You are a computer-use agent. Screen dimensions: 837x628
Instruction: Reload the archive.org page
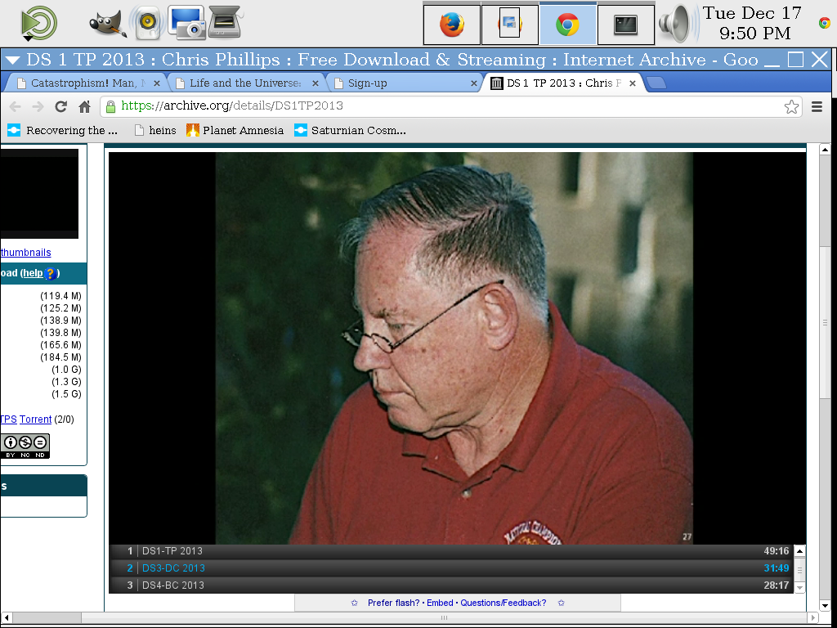(x=60, y=106)
